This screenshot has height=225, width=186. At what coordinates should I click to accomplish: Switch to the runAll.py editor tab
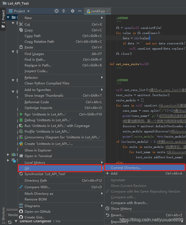[98, 11]
